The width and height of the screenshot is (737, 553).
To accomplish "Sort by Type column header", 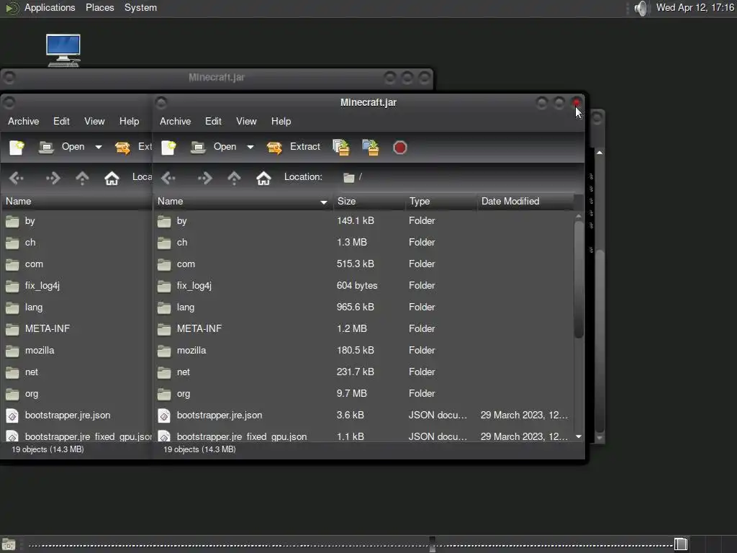I will point(441,202).
